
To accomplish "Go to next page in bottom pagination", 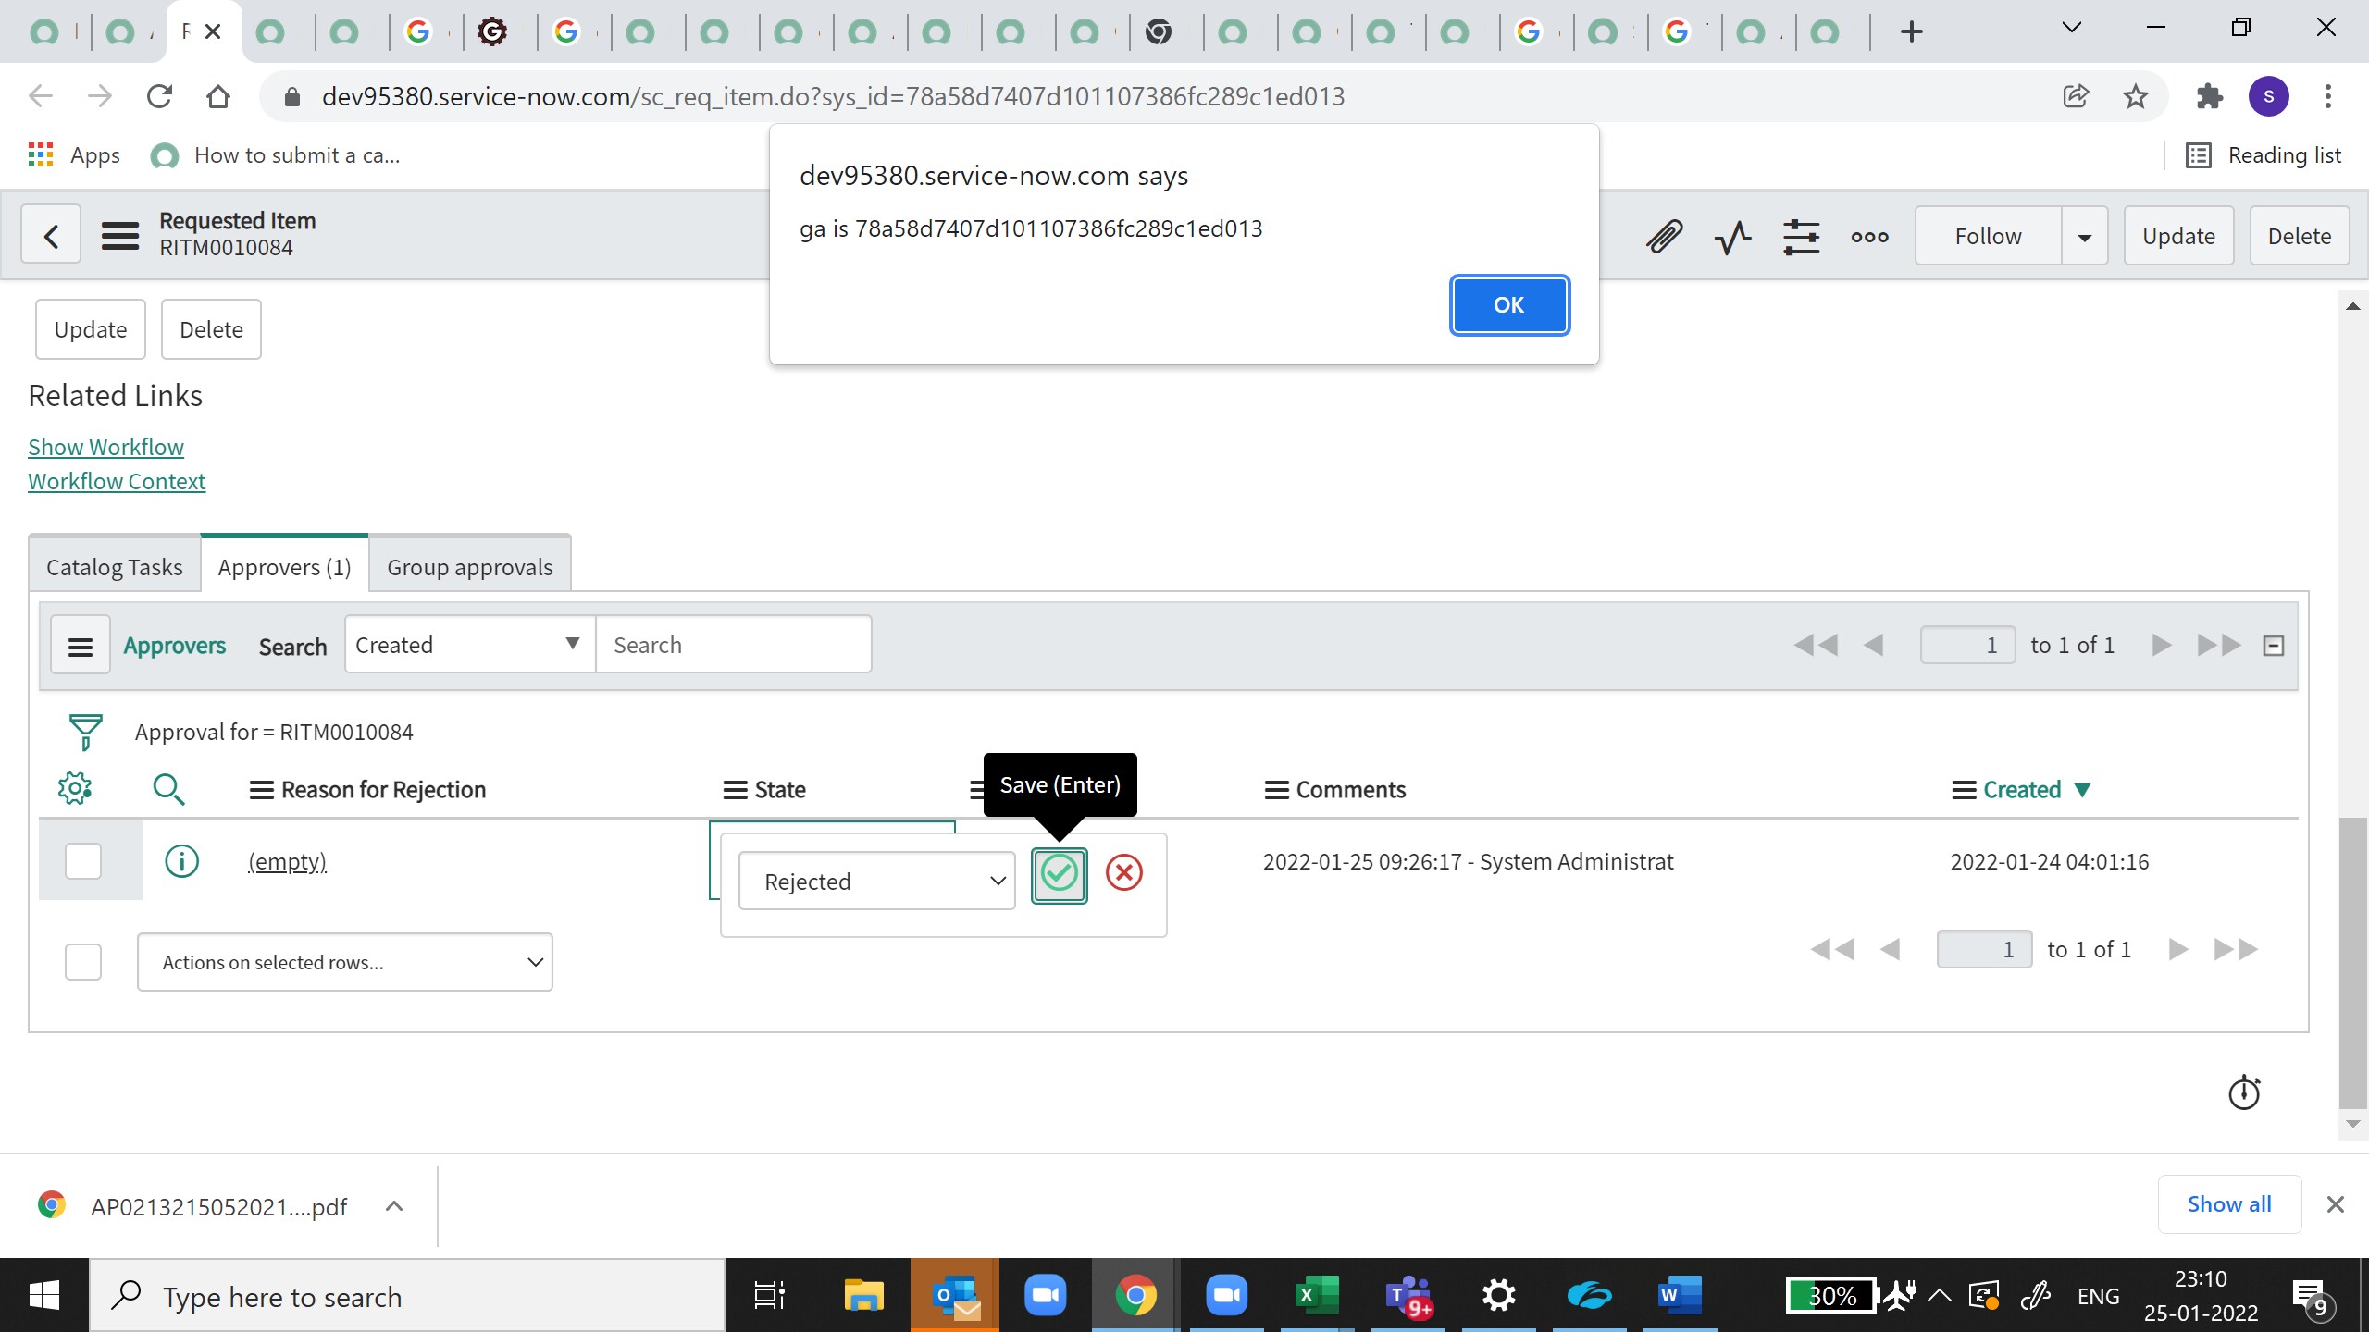I will [x=2178, y=949].
